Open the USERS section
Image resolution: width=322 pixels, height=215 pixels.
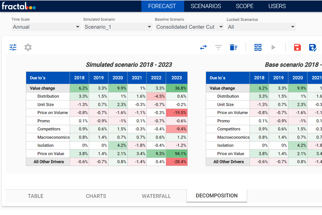[277, 6]
